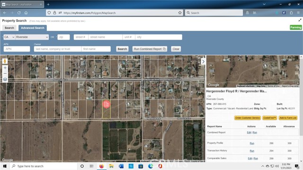Zoom in the map with plus button
This screenshot has height=170, width=303.
pyautogui.click(x=5, y=68)
